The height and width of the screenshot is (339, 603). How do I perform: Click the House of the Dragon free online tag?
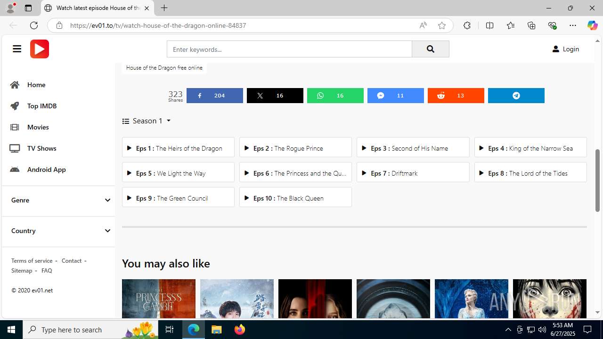pos(164,68)
